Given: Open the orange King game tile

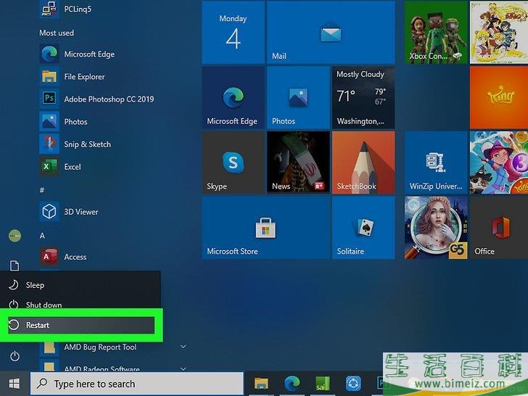Looking at the screenshot, I should coord(499,97).
